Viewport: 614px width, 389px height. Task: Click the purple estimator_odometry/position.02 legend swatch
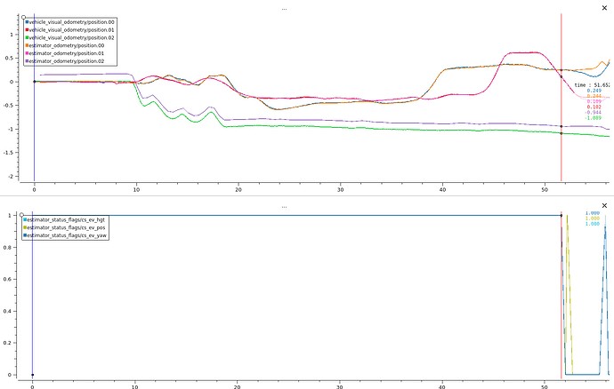(27, 61)
